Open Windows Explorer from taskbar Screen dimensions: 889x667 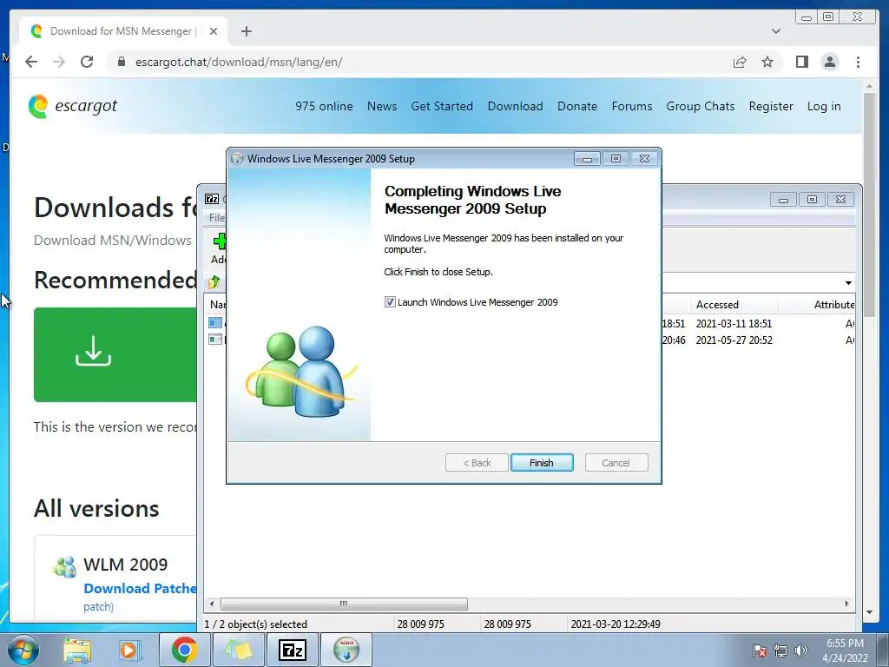pyautogui.click(x=76, y=650)
